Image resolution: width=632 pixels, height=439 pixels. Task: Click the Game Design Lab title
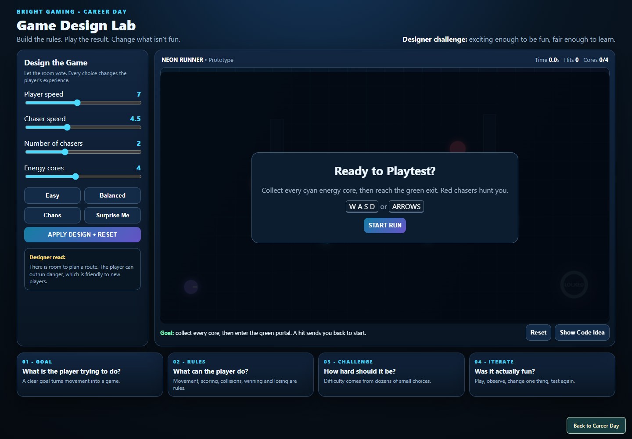76,25
